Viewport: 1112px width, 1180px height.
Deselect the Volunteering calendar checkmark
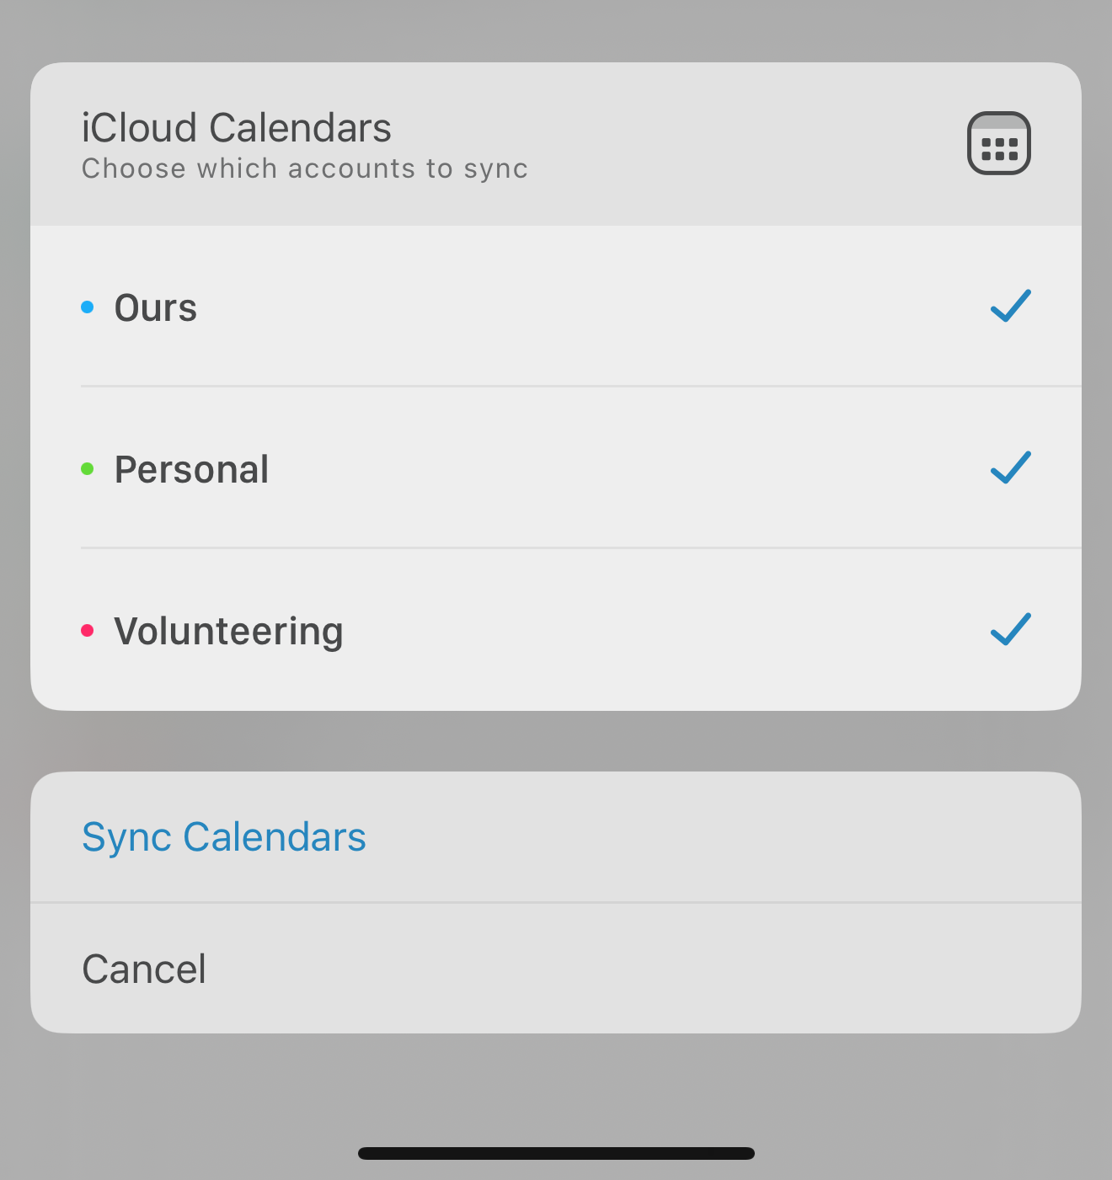pos(1010,629)
